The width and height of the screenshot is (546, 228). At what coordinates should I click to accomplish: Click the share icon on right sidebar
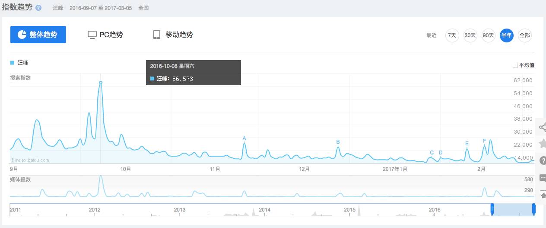pyautogui.click(x=542, y=127)
